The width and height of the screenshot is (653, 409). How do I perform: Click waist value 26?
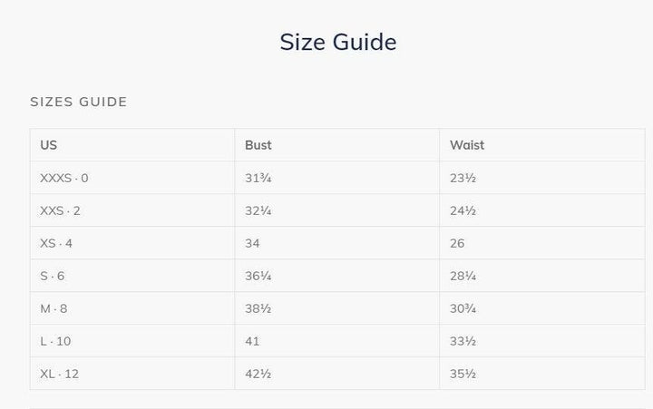coord(457,243)
